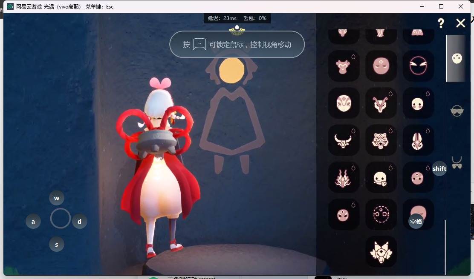Select the plain pink face under 空格
Screen dimensions: 474x279
(x=418, y=214)
